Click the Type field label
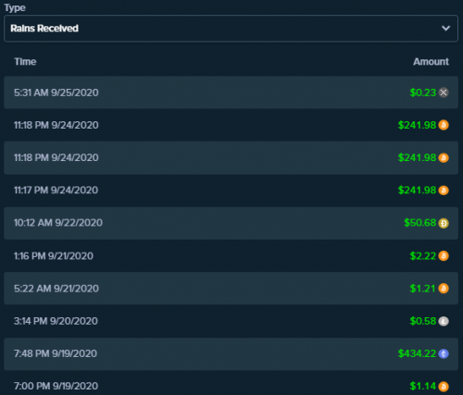The height and width of the screenshot is (395, 463). (x=15, y=7)
